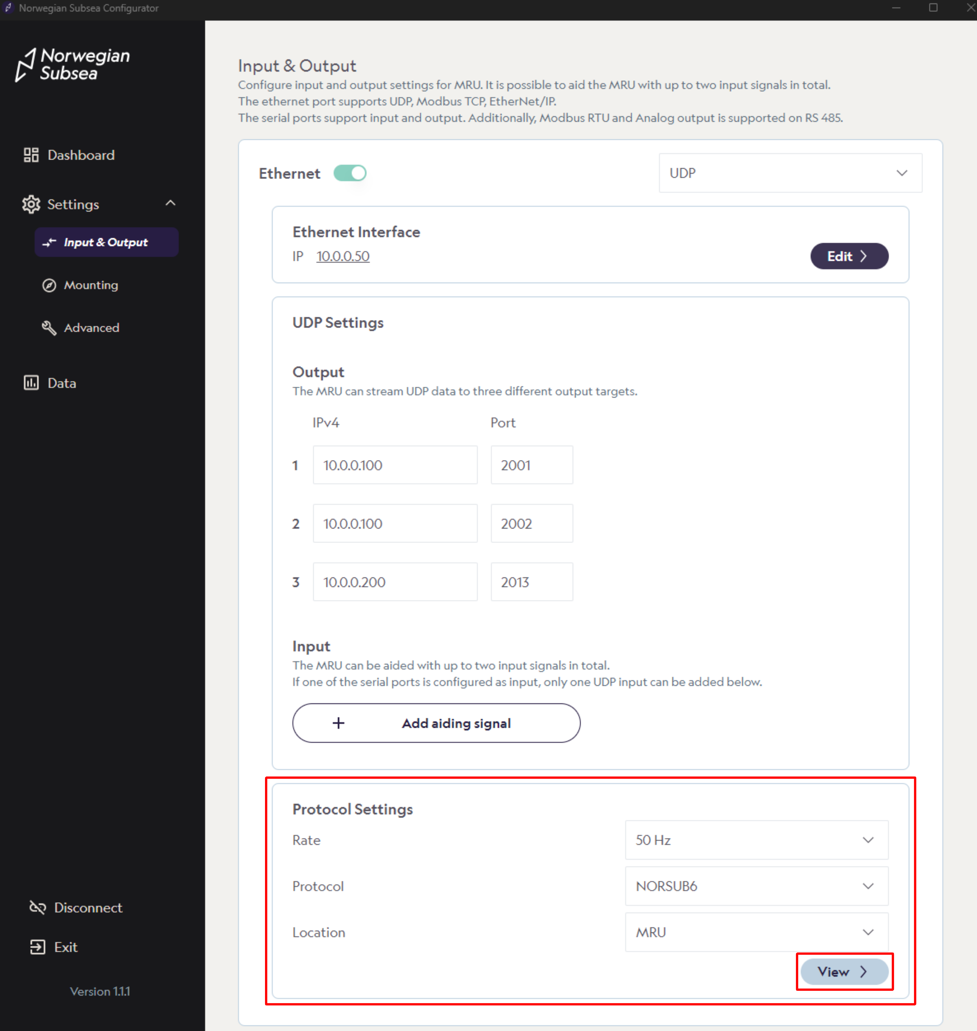Image resolution: width=977 pixels, height=1031 pixels.
Task: Click the Dashboard grid icon
Action: tap(31, 155)
